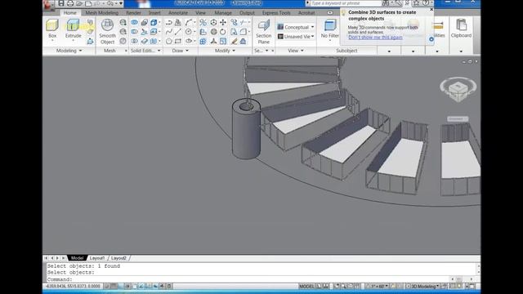Open the Home ribbon tab

tap(69, 13)
